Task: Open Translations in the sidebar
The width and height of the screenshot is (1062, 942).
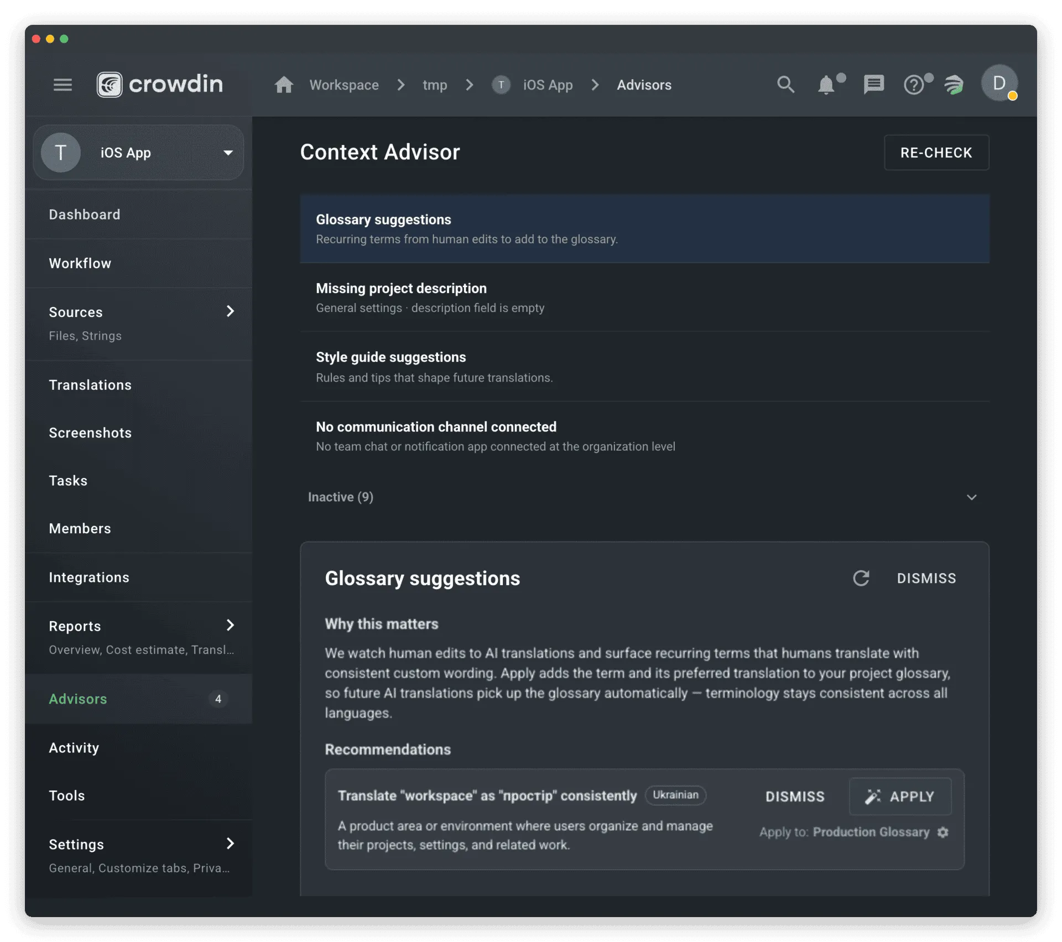Action: point(138,385)
